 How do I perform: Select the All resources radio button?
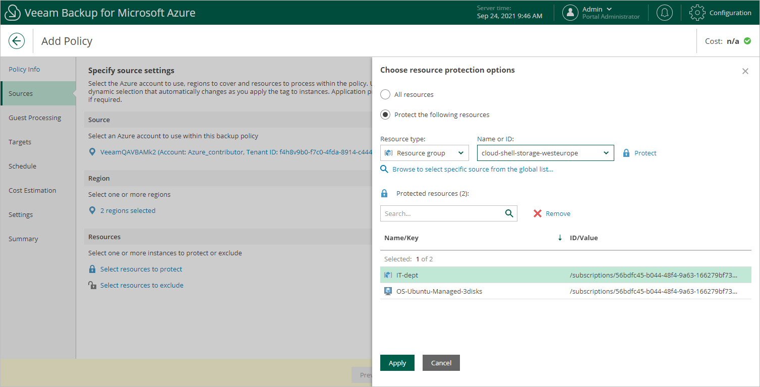click(x=385, y=94)
